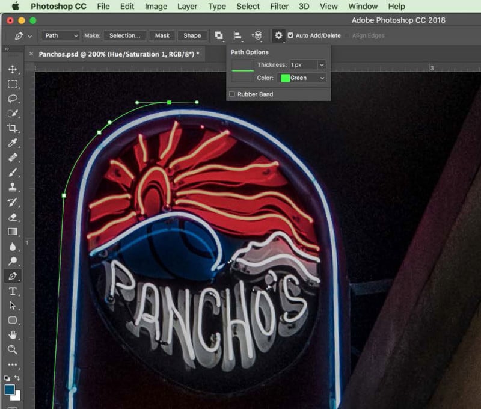Select the Healing Brush tool
The height and width of the screenshot is (409, 481).
13,158
